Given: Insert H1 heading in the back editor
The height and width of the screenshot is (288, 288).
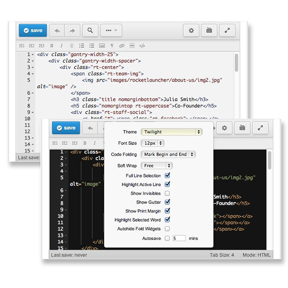Looking at the screenshot, I should pos(22,46).
